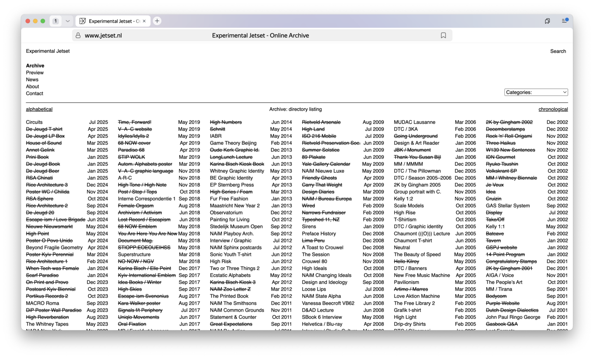Open a new tab with the plus button
This screenshot has width=594, height=358.
pyautogui.click(x=157, y=21)
